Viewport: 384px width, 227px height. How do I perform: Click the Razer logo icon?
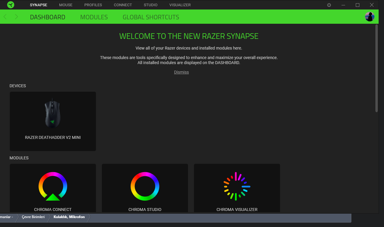pos(11,5)
